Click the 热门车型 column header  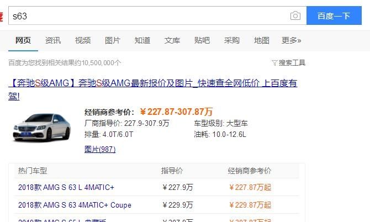[x=33, y=171]
